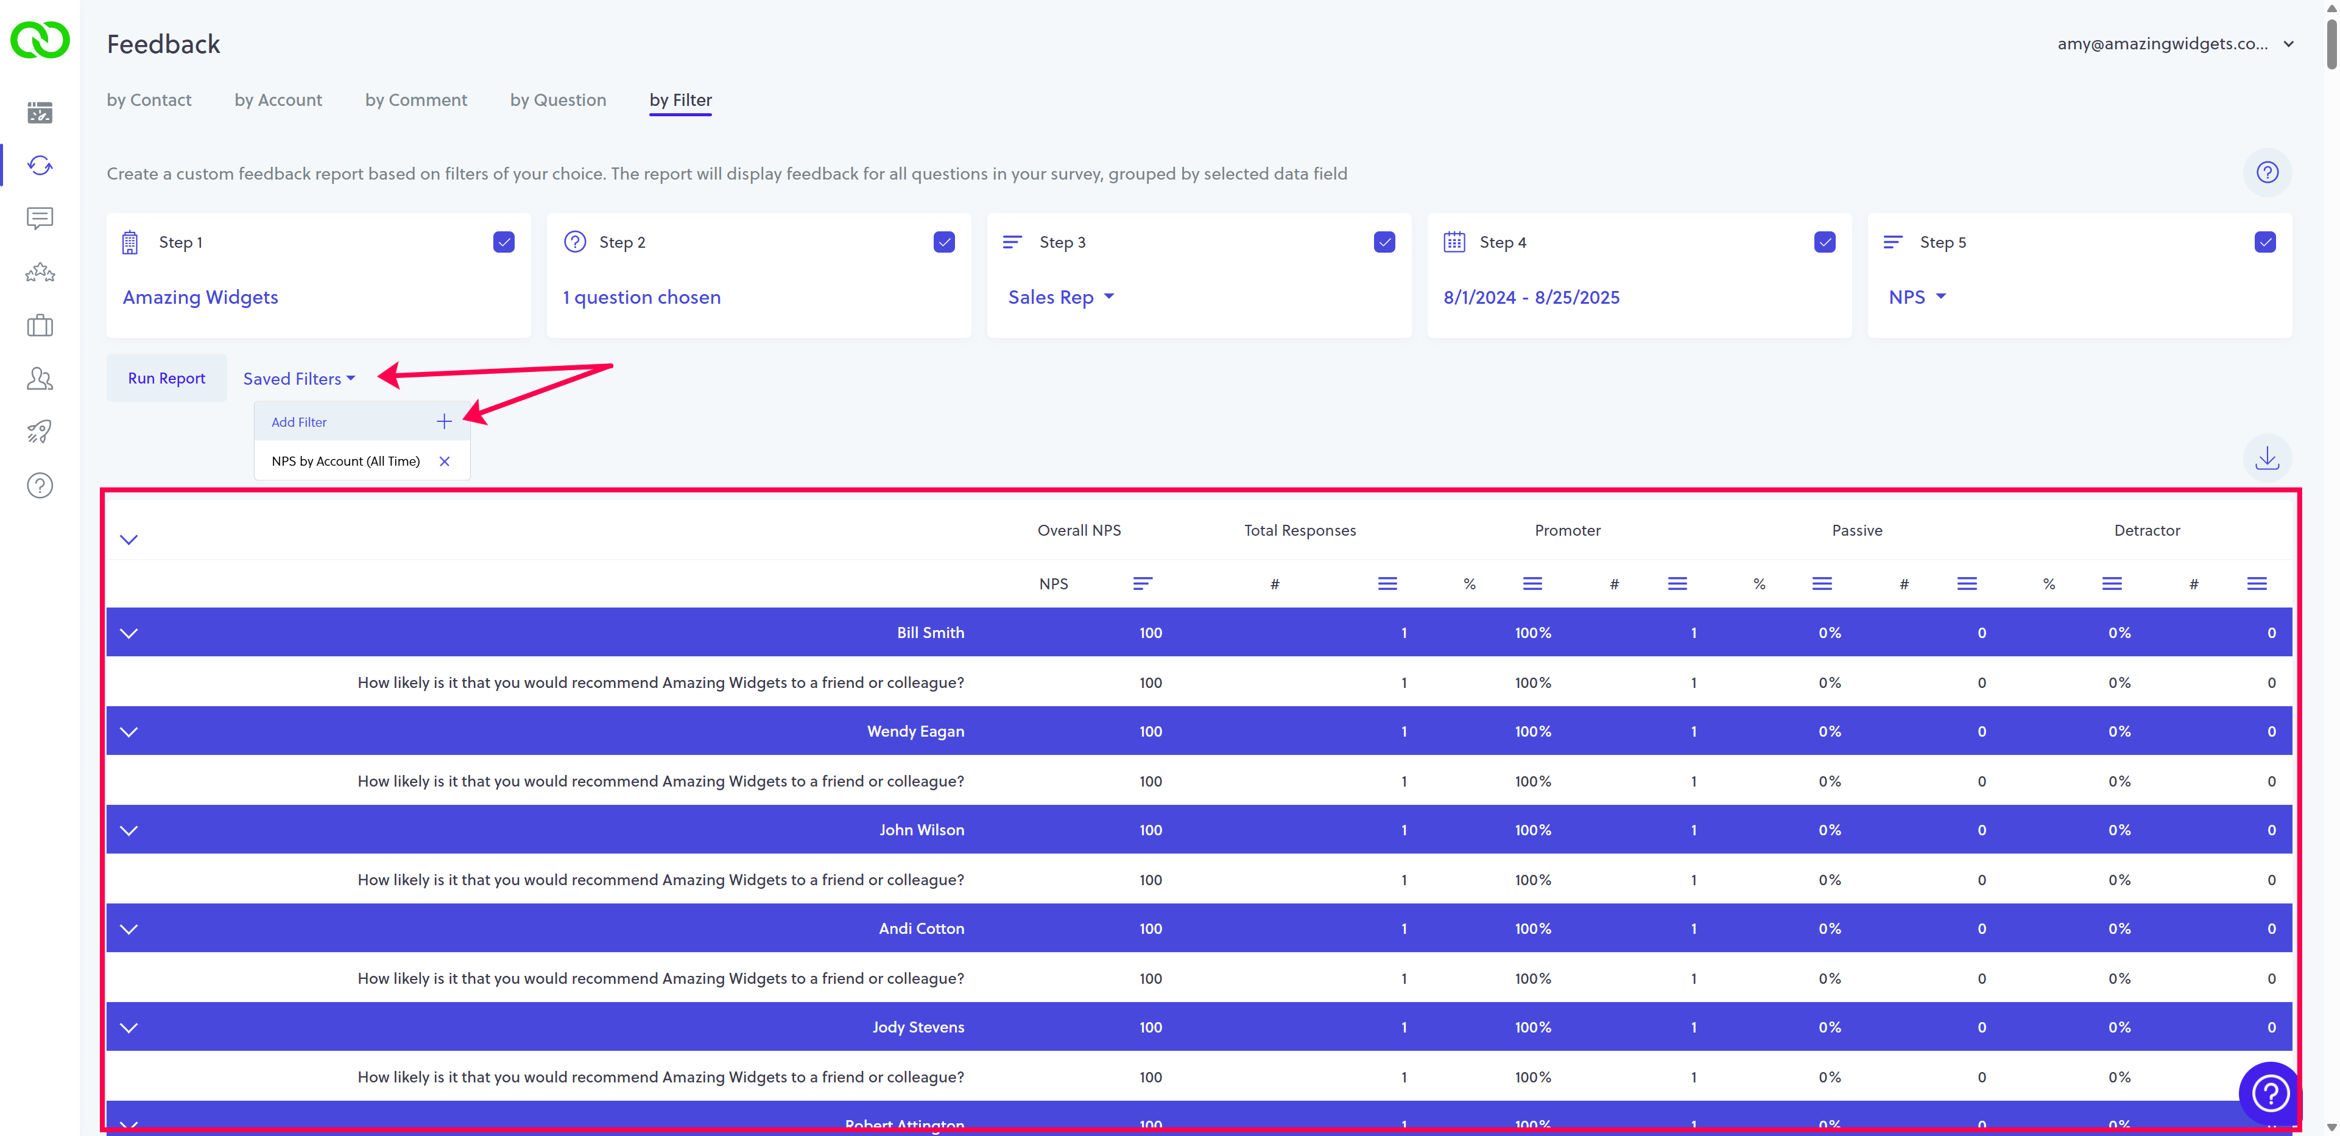Select the by Filter tab
This screenshot has height=1136, width=2340.
click(x=680, y=100)
